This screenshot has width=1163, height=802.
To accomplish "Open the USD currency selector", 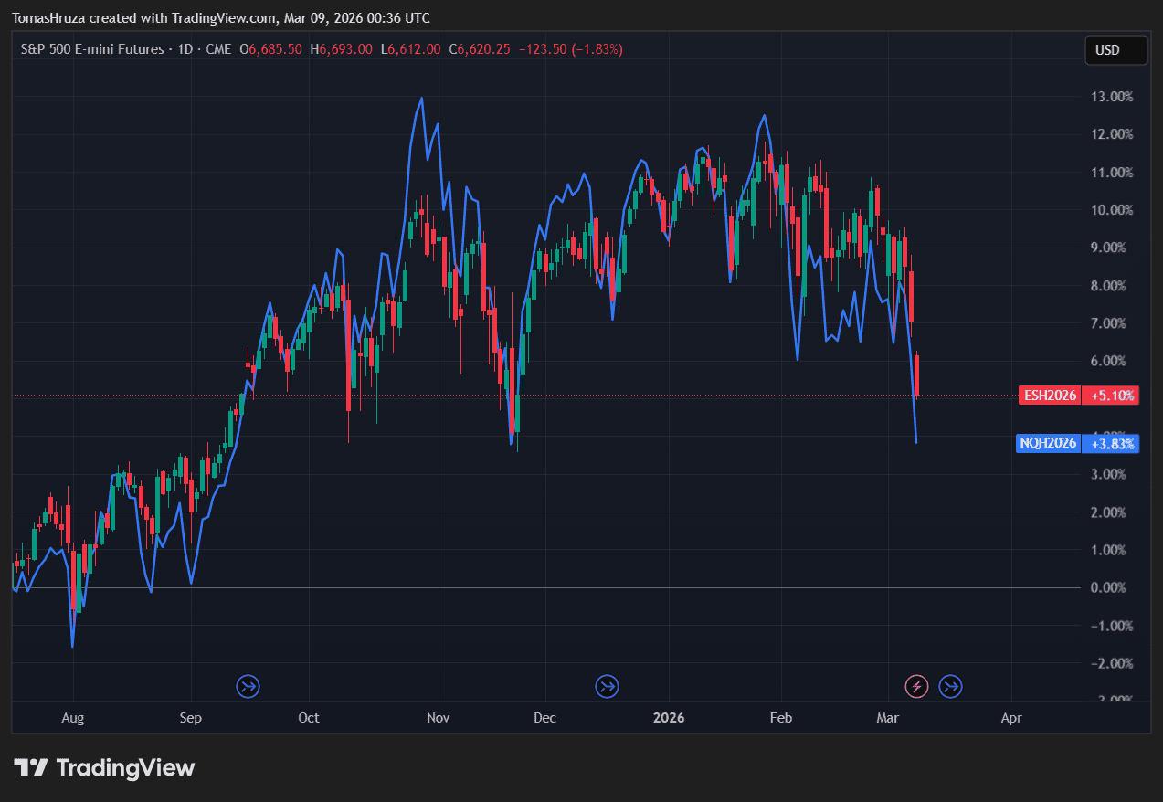I will point(1115,50).
